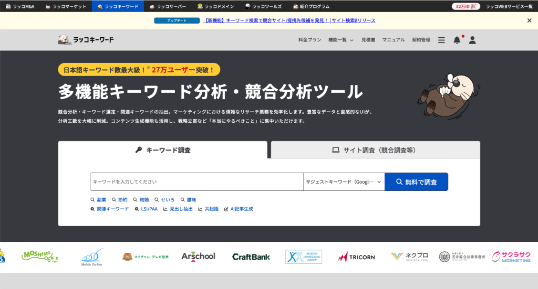Screen dimensions: 538x289
Task: Open ラッコサーバー in top navigation
Action: [x=167, y=6]
